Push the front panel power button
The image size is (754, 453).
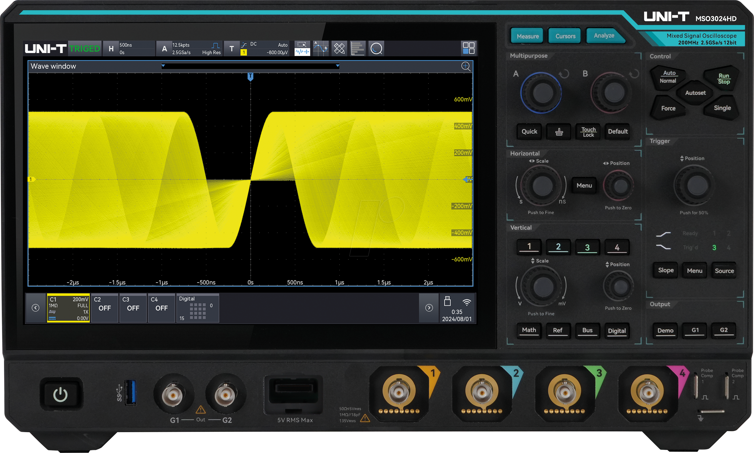[60, 394]
